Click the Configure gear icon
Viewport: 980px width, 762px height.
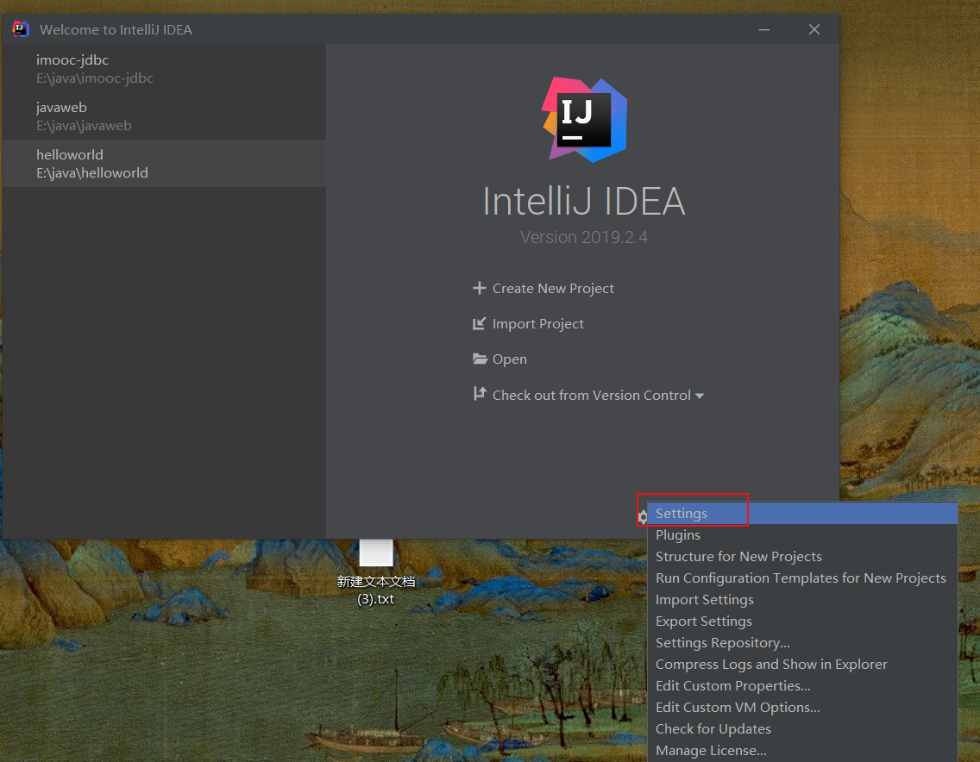point(642,516)
